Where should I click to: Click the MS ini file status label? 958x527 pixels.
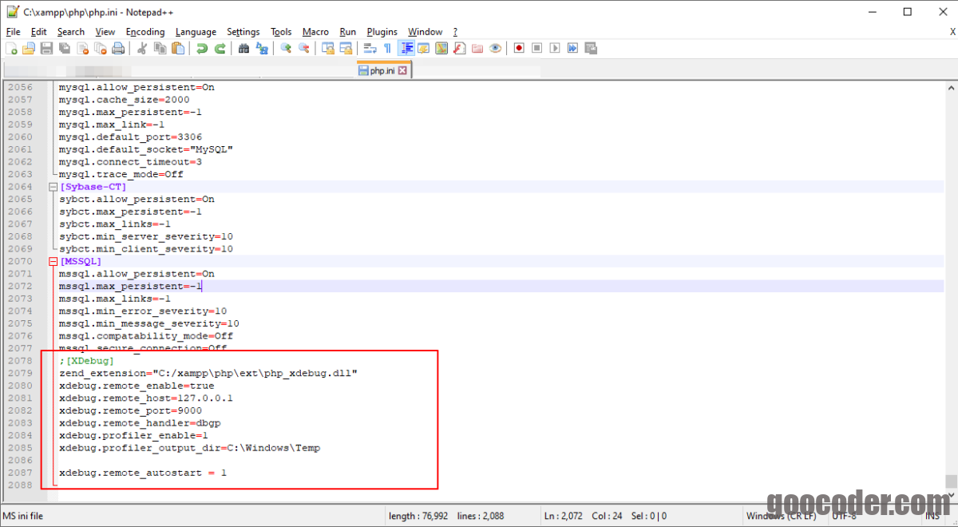pyautogui.click(x=23, y=516)
